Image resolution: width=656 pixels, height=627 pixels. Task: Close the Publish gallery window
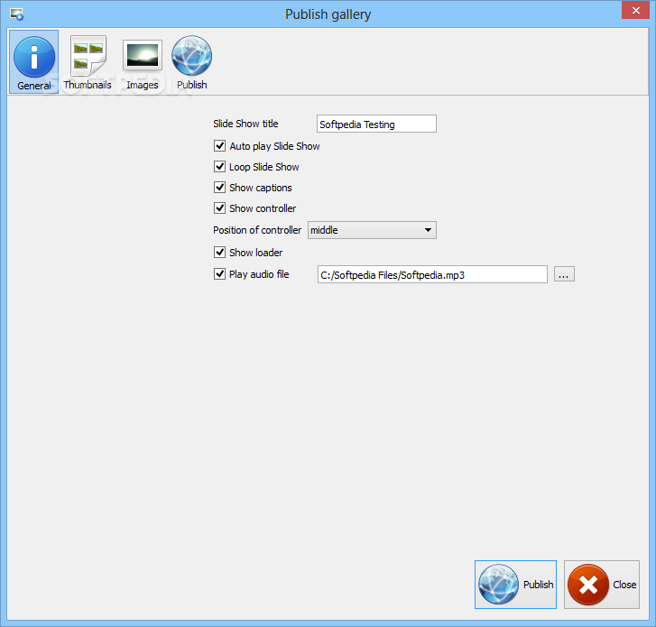(x=635, y=11)
